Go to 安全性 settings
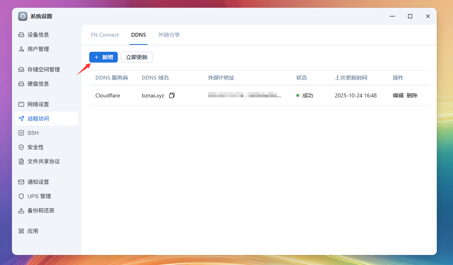453x265 pixels. coord(35,147)
